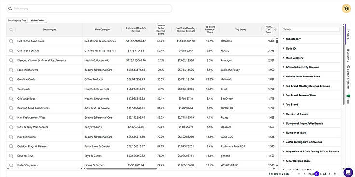This screenshot has height=177, width=355.
Task: Click the magnifier icon for Blended Vitamin & Mineral Supplements
Action: (11, 60)
